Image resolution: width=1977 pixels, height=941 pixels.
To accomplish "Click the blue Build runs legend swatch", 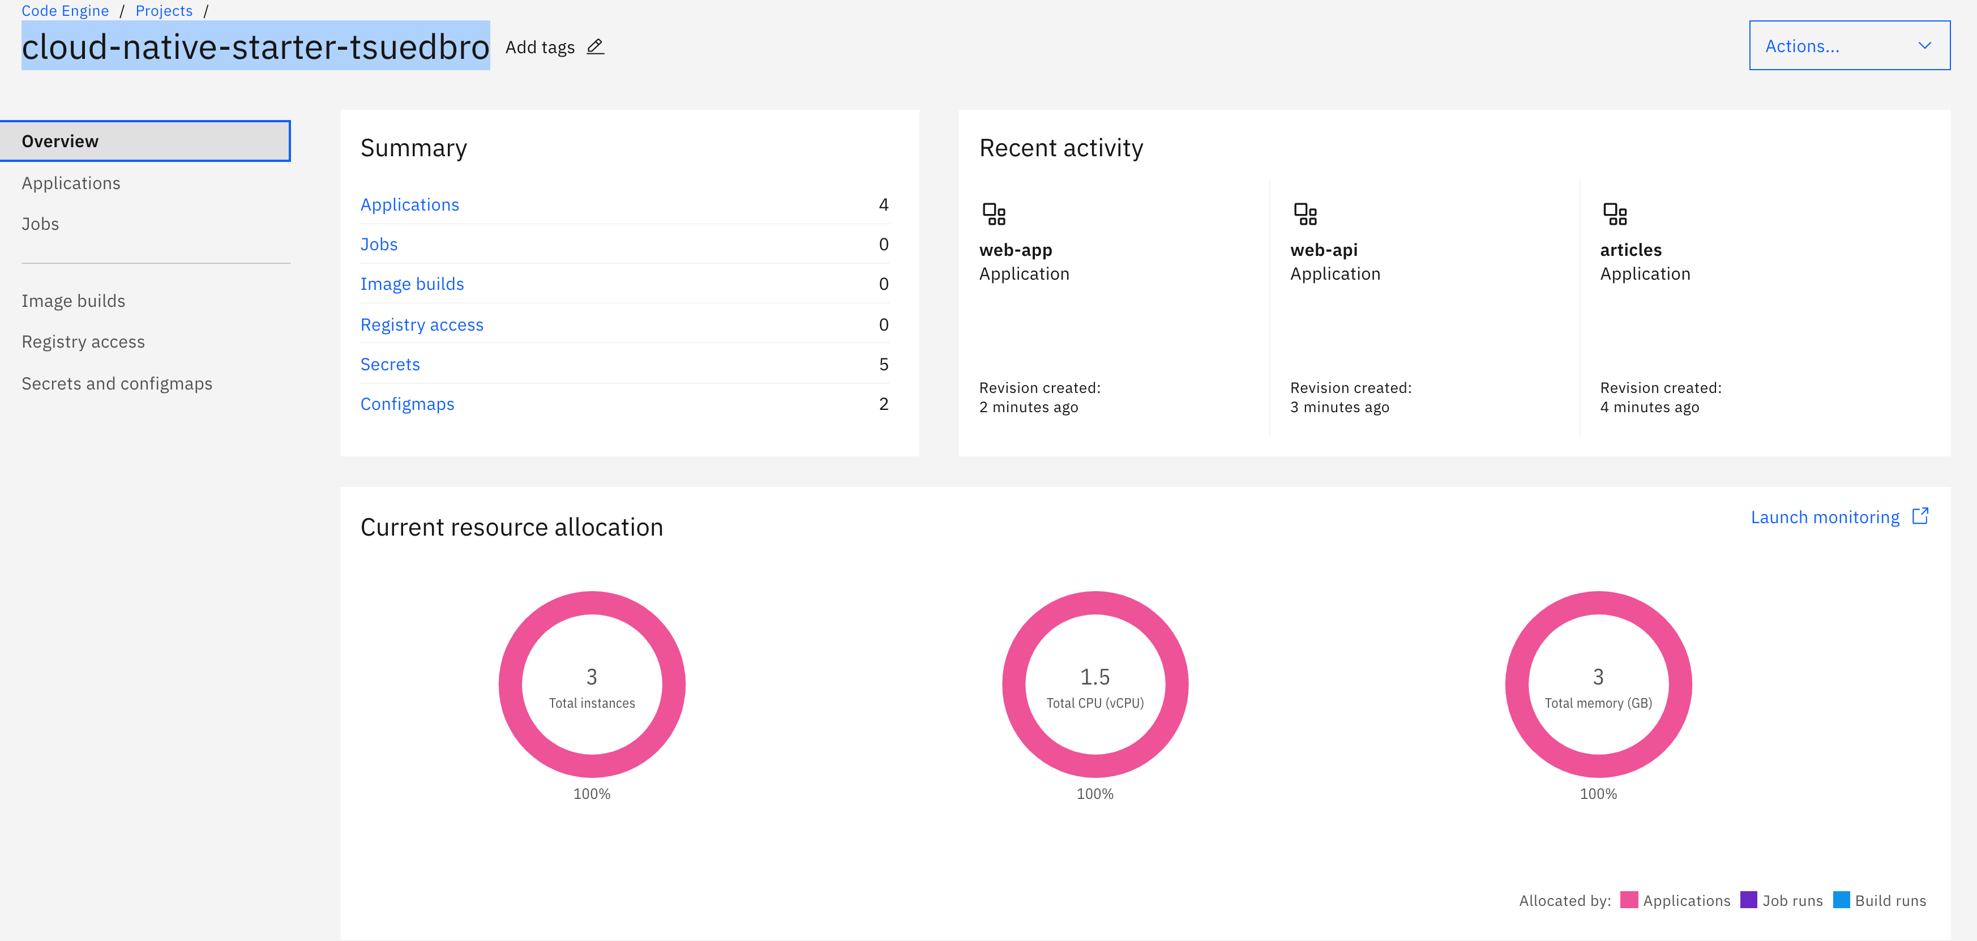I will pyautogui.click(x=1841, y=900).
